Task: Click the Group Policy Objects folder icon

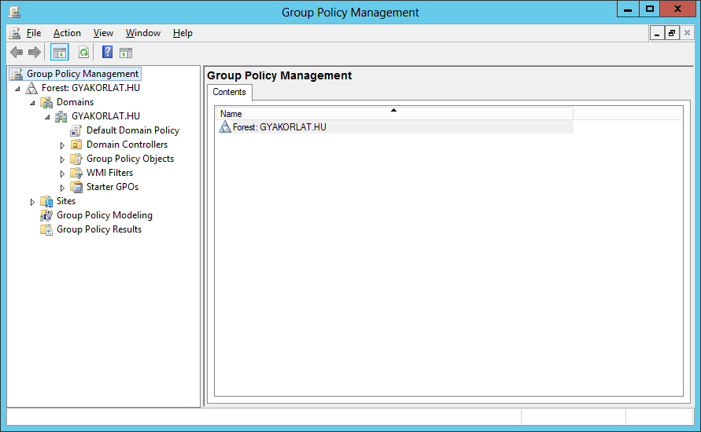Action: (x=76, y=159)
